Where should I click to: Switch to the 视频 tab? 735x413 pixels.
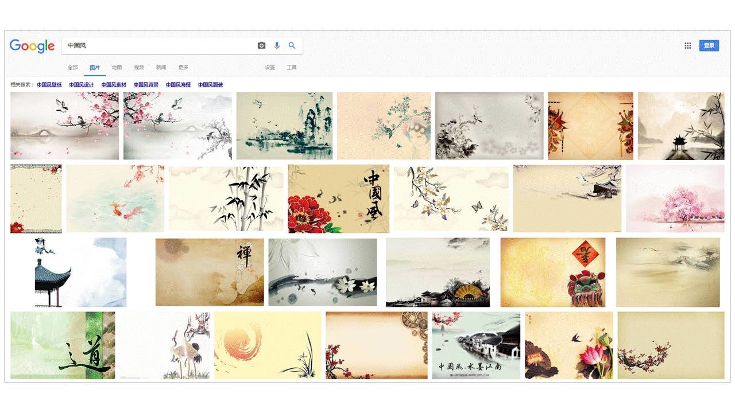point(139,68)
